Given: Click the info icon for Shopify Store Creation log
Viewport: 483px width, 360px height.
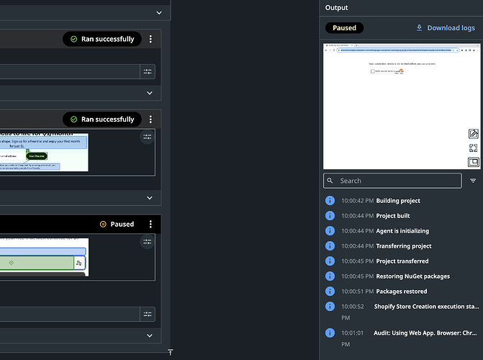Looking at the screenshot, I should (x=330, y=307).
